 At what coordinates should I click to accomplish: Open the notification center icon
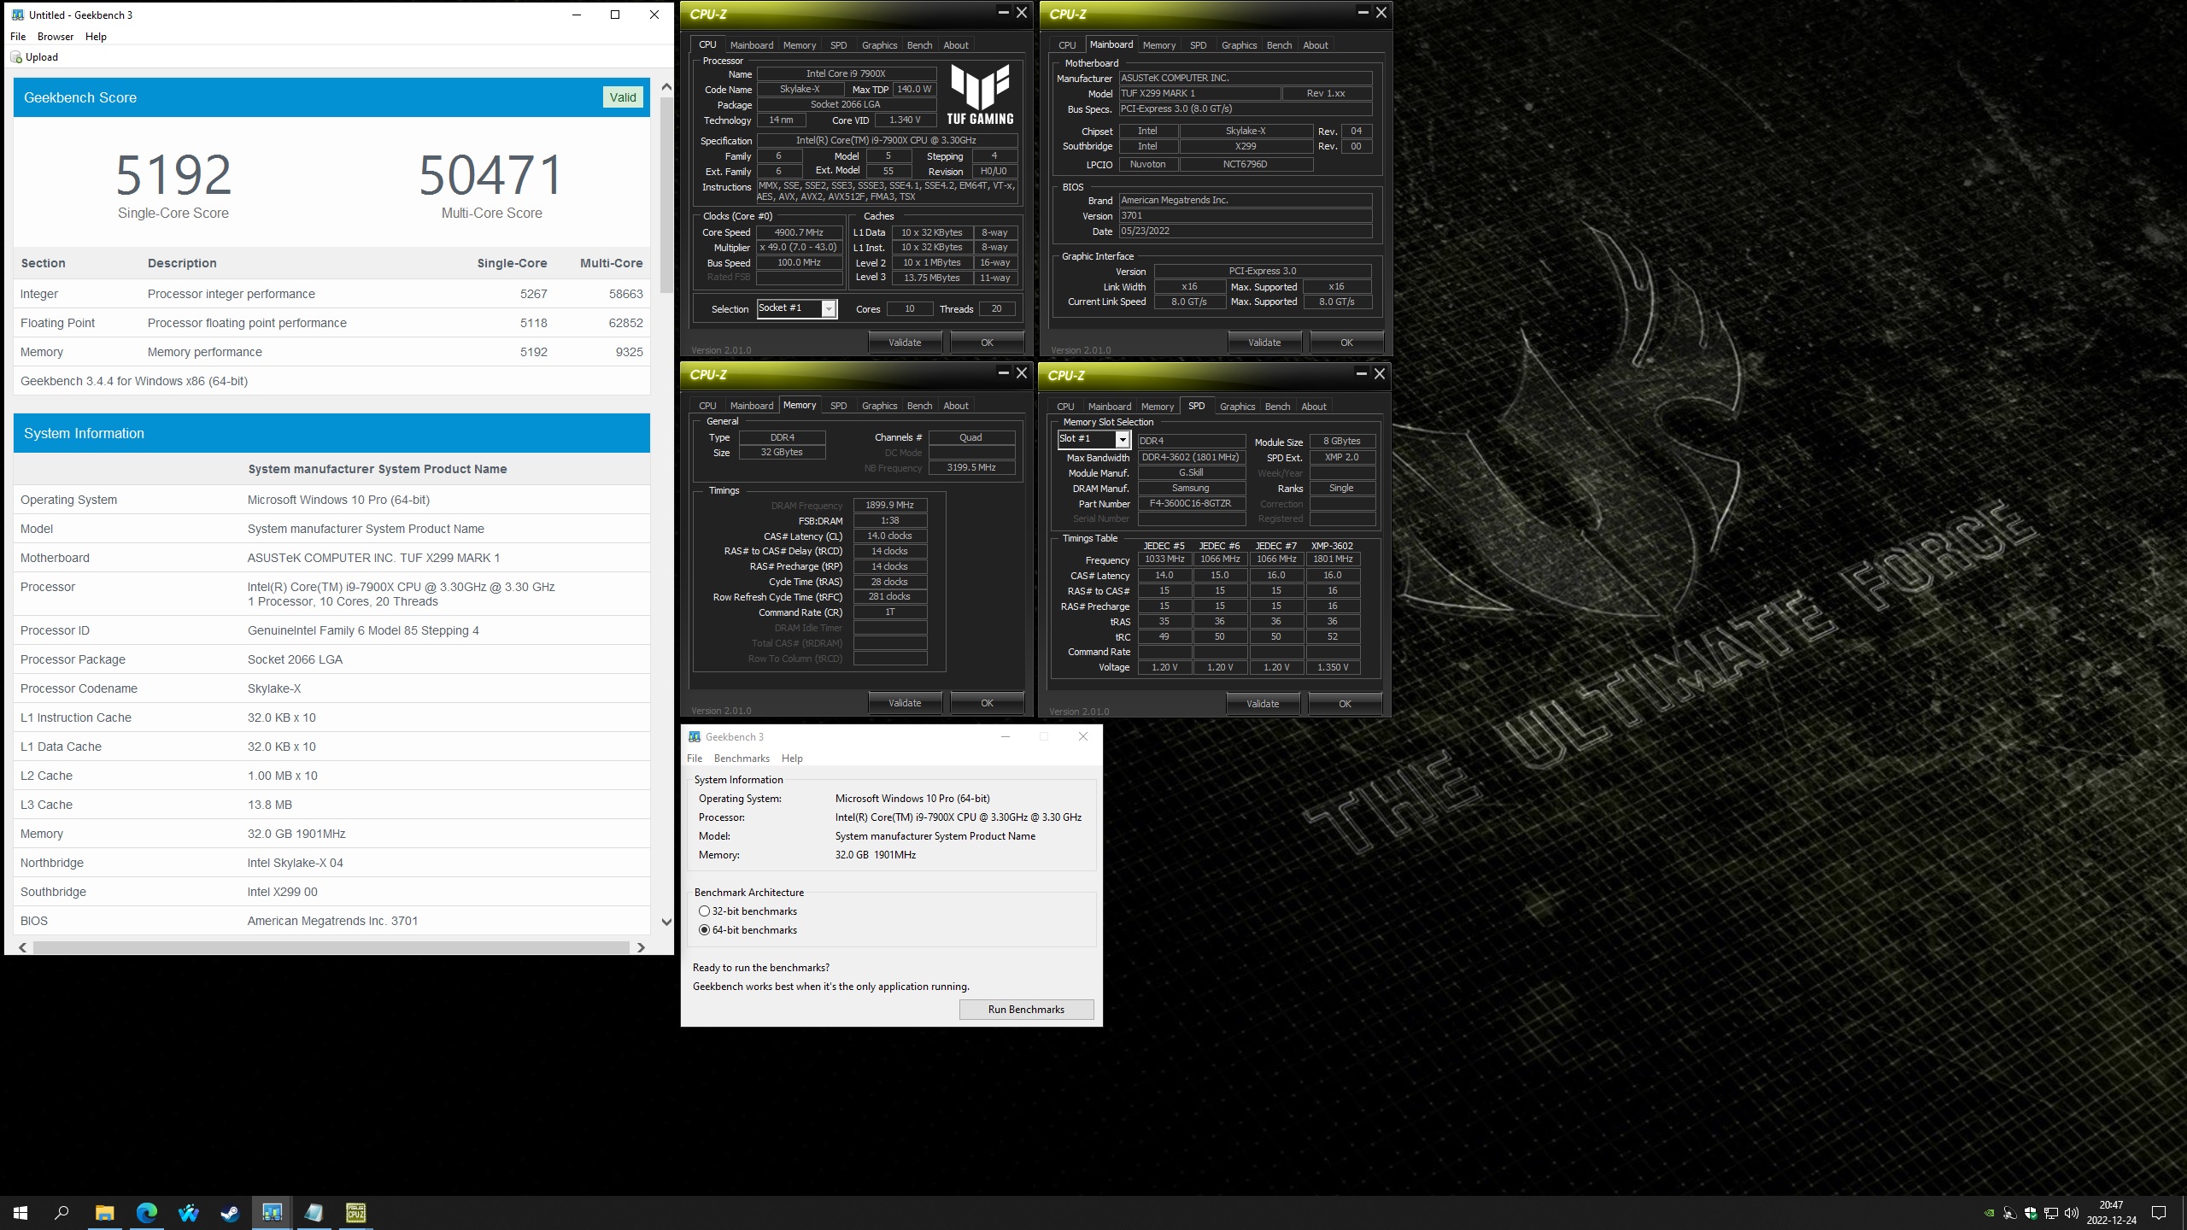click(2159, 1213)
